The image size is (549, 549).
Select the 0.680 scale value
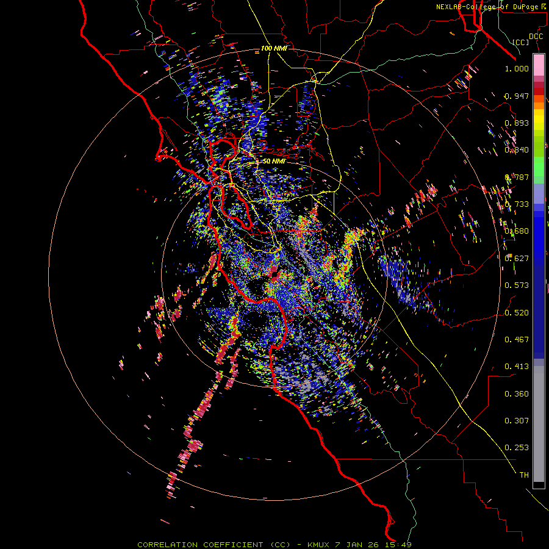point(517,231)
